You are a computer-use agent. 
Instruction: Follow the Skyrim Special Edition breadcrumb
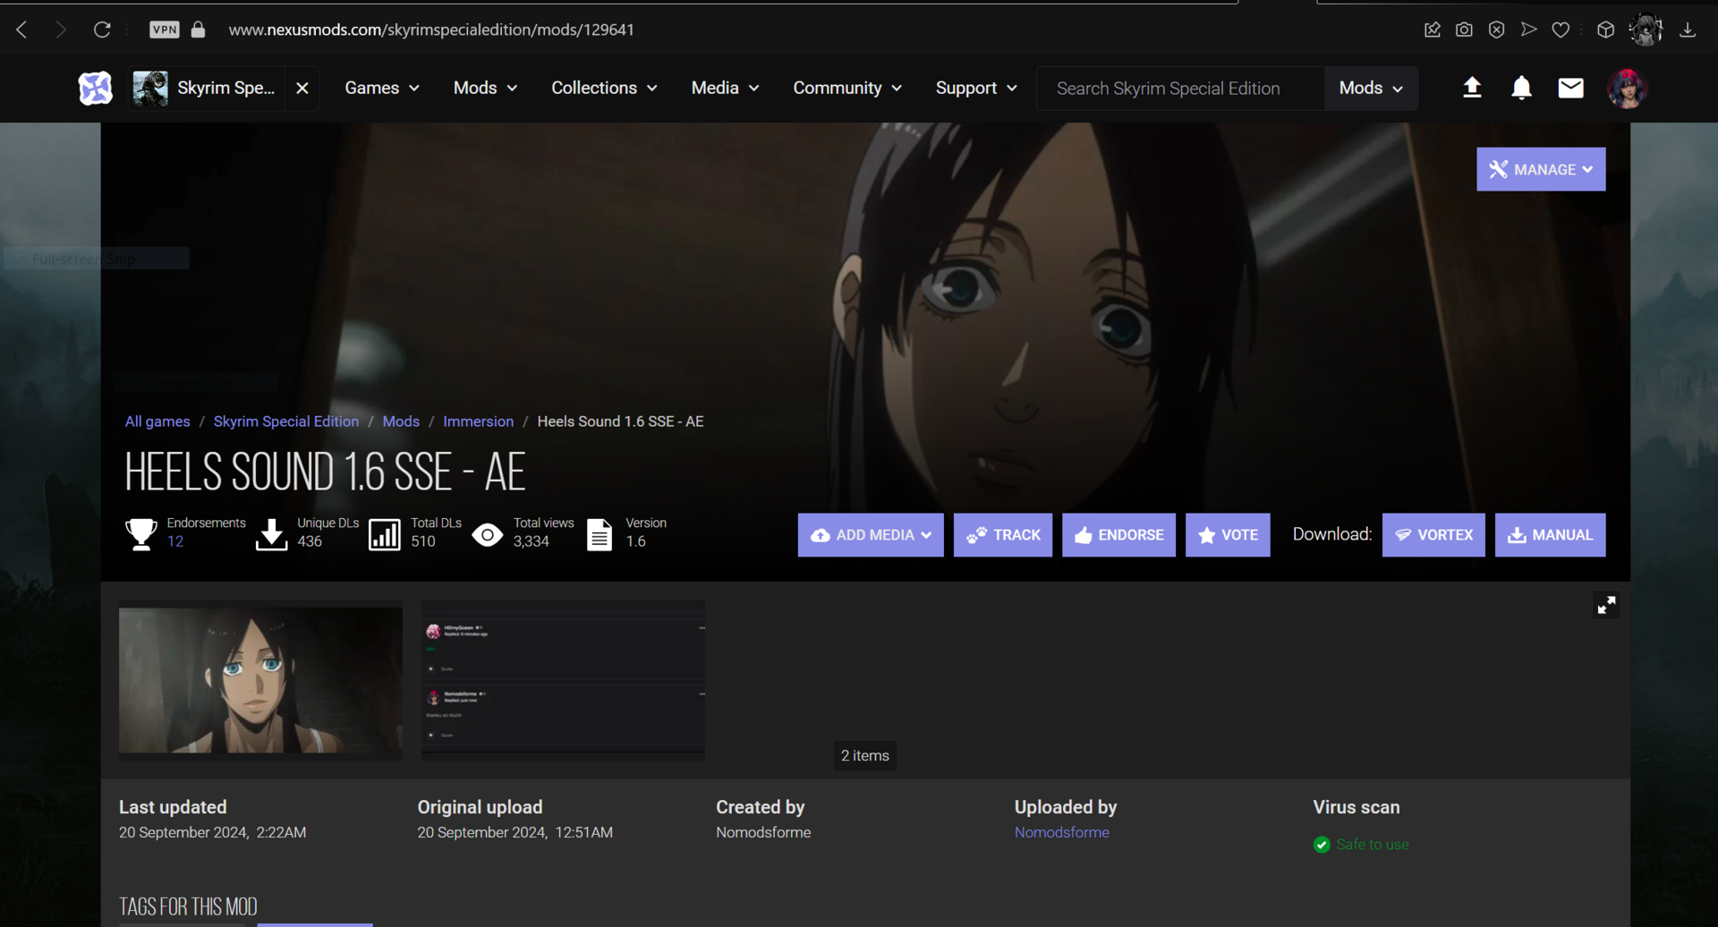[286, 421]
